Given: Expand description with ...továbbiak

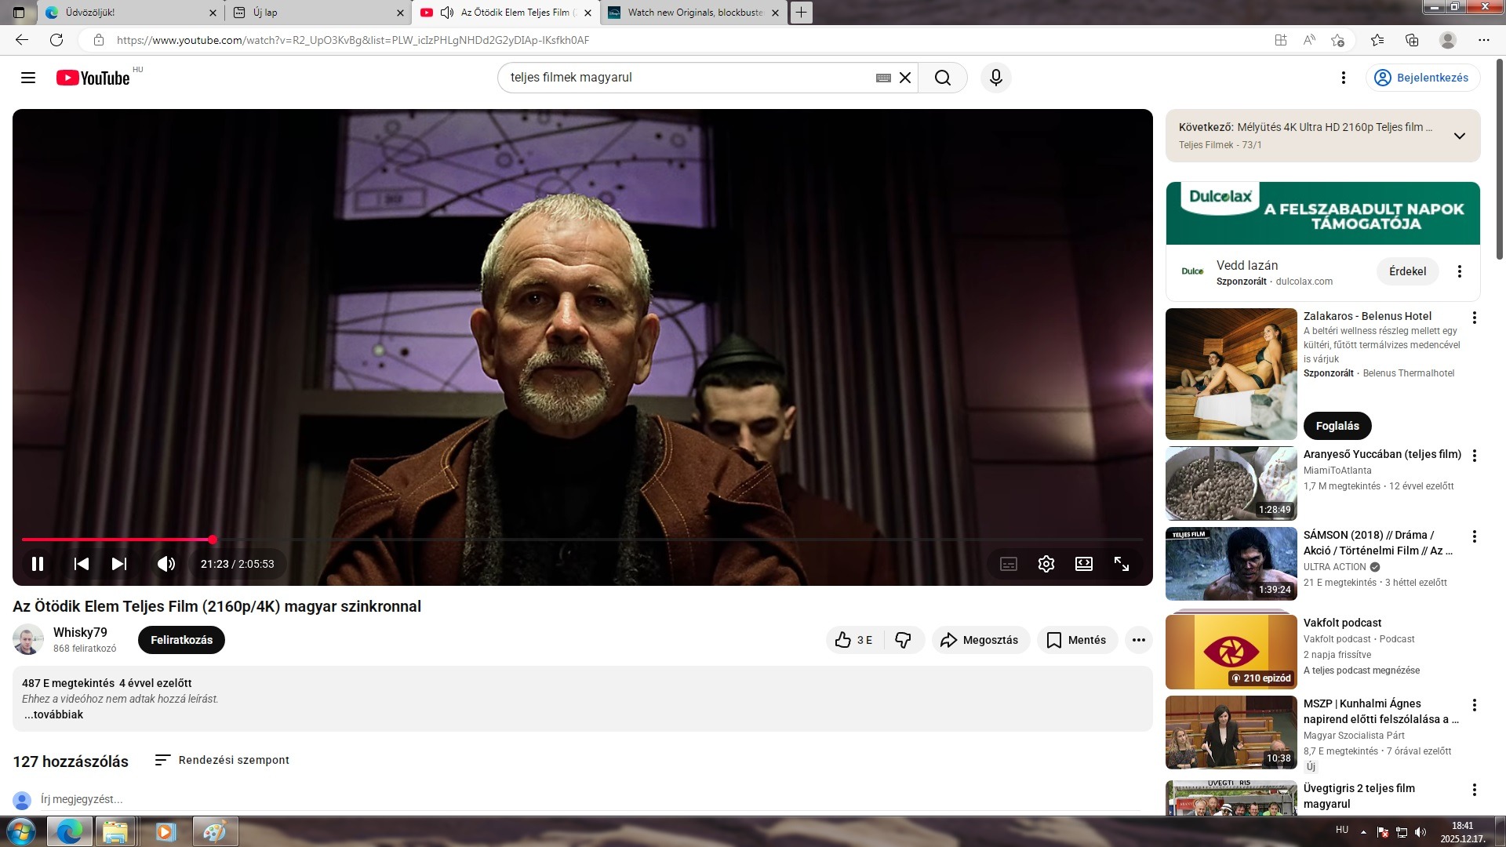Looking at the screenshot, I should (x=53, y=714).
